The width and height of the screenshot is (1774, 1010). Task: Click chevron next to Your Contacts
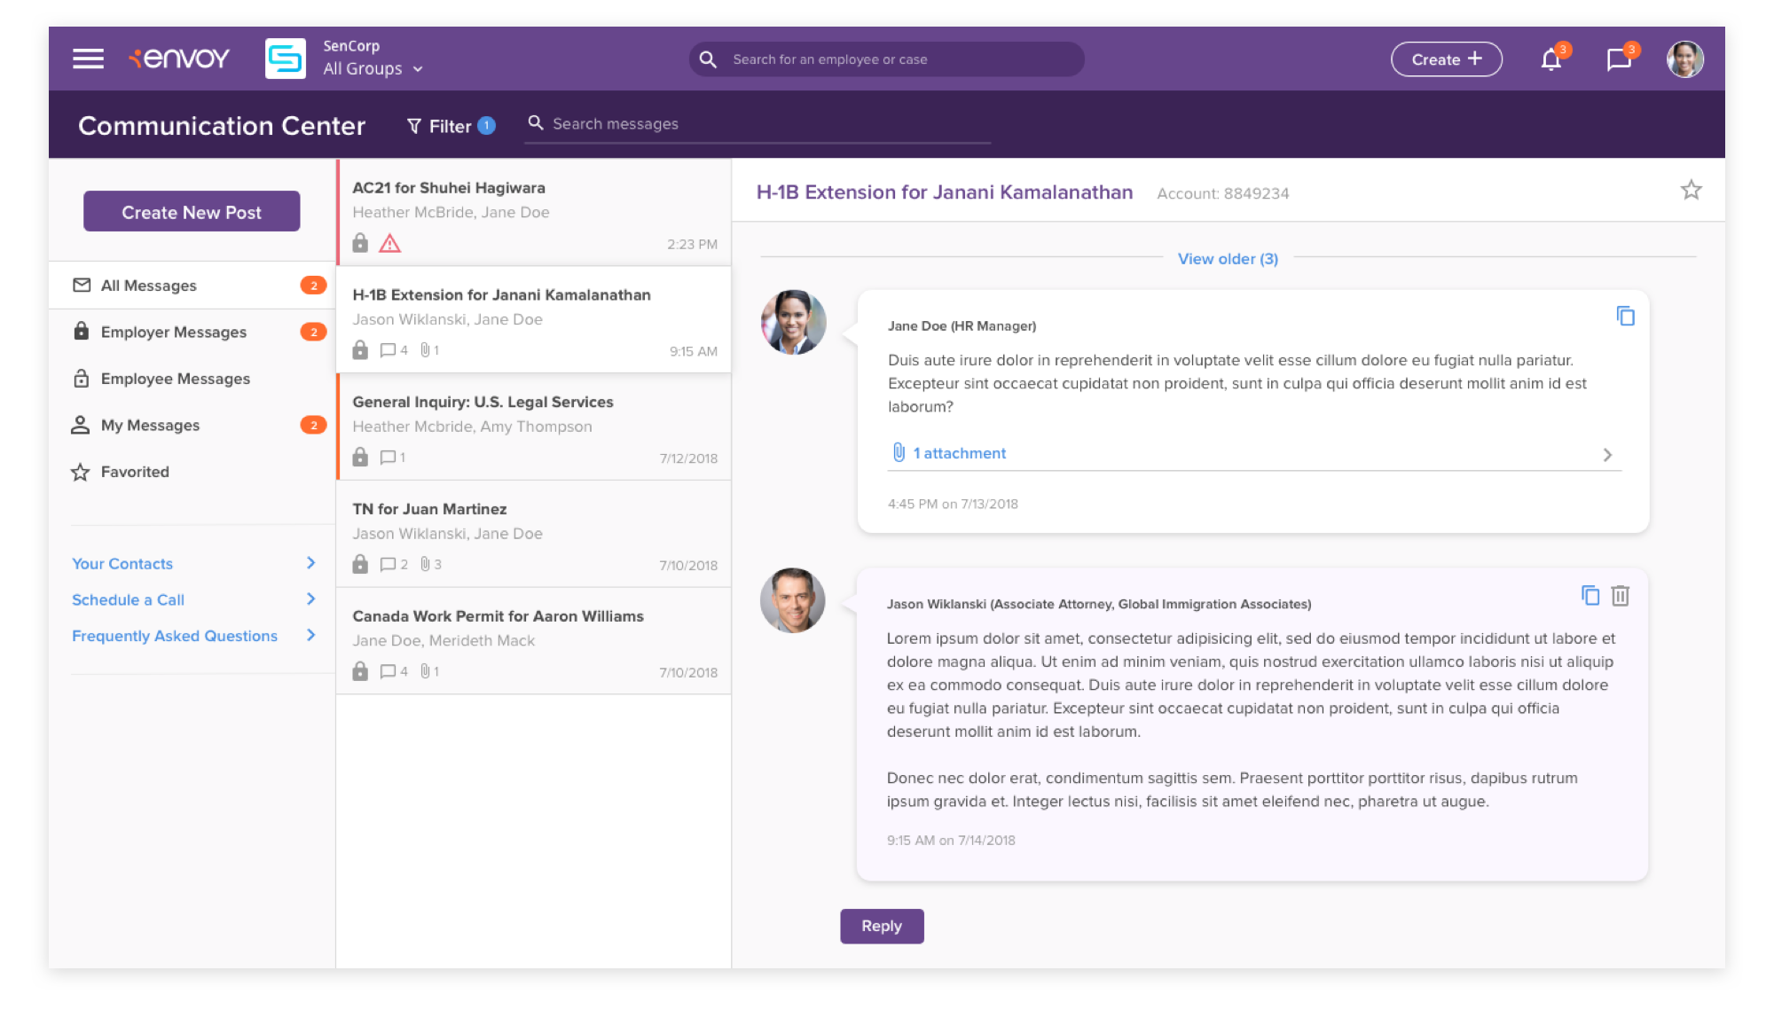click(x=310, y=563)
